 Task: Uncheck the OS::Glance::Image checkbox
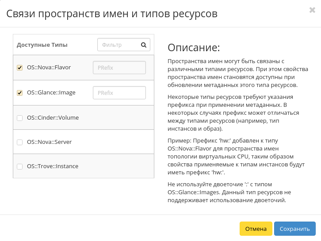coord(19,93)
